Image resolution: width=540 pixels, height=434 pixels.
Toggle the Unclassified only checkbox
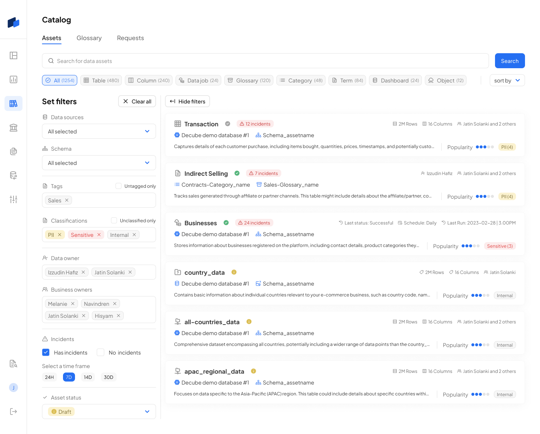click(114, 220)
